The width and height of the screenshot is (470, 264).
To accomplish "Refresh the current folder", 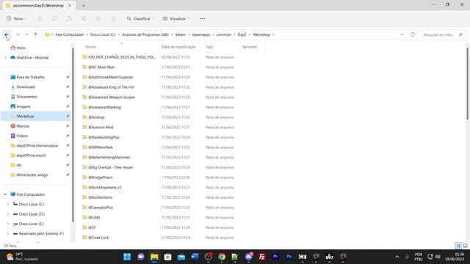I will pos(413,34).
